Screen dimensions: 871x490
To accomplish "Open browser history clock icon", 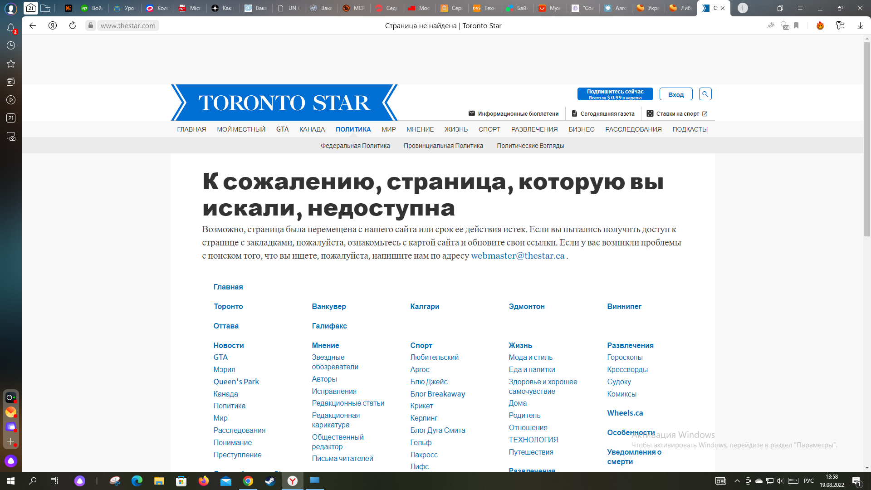I will [x=11, y=45].
